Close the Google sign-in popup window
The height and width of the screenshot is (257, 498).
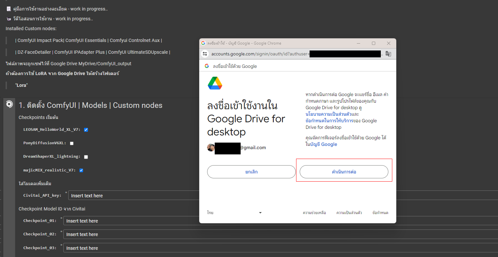click(x=389, y=43)
